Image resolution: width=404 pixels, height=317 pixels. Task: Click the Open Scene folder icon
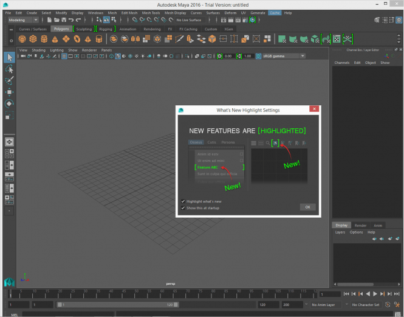tap(56, 20)
